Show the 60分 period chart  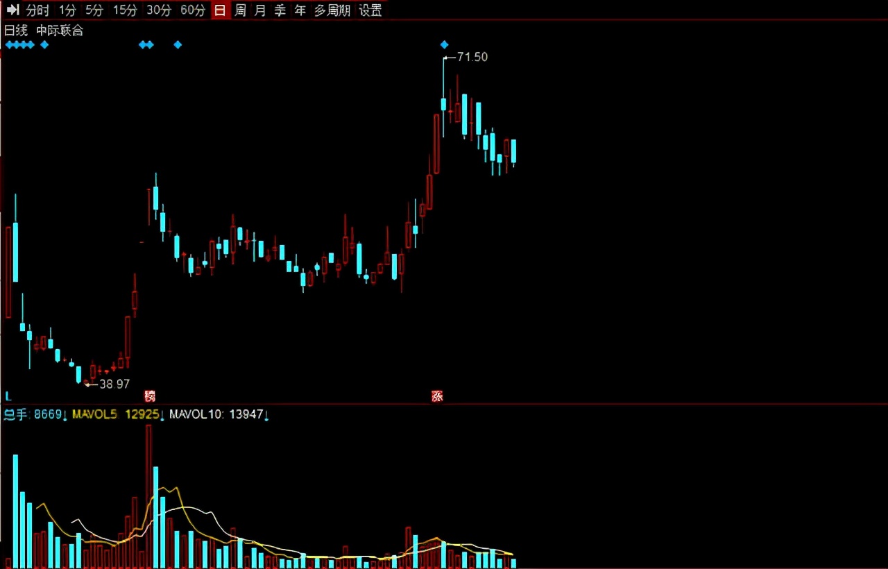click(x=192, y=10)
